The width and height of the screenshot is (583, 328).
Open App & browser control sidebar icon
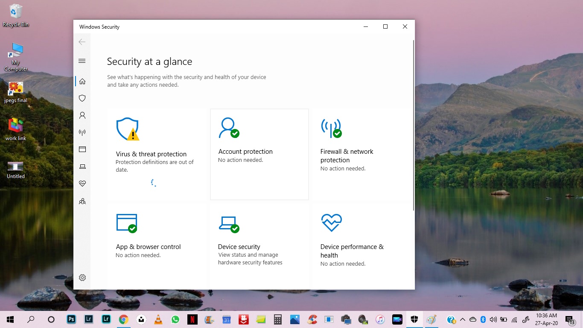(x=82, y=149)
